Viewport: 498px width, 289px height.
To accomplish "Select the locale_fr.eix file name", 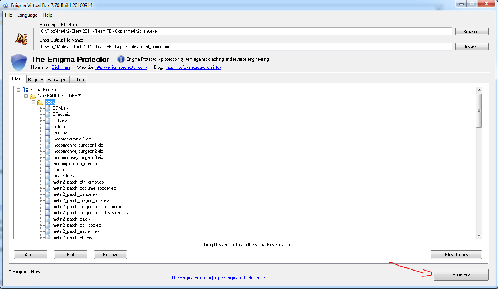I will pos(64,176).
